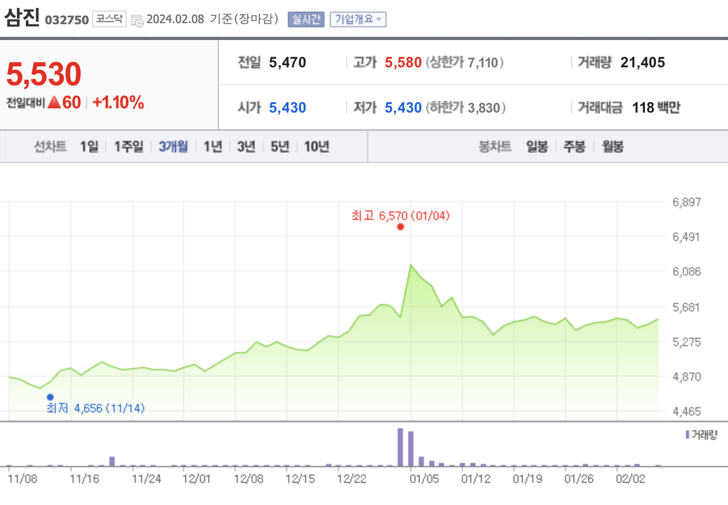This screenshot has height=505, width=728.
Task: Click the 11/08 date axis label
Action: (x=23, y=479)
